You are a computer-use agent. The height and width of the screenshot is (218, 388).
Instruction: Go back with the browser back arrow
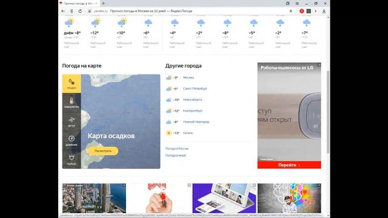pyautogui.click(x=63, y=11)
